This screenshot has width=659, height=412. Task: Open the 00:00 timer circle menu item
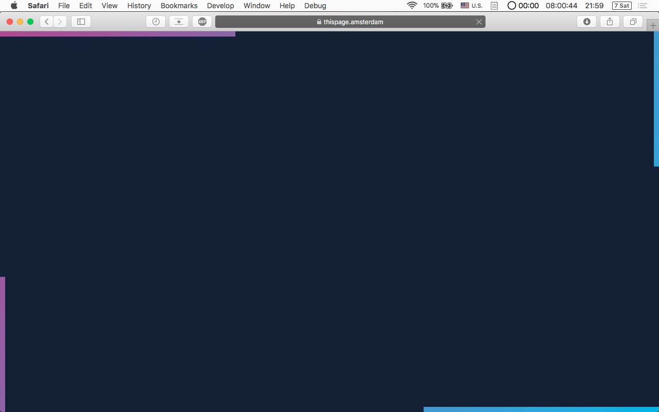click(x=523, y=6)
